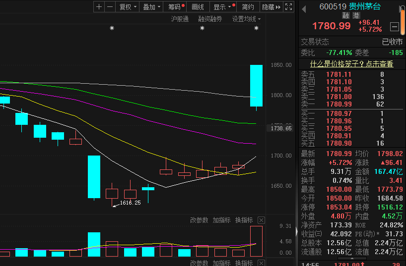Click the side panel splitter arrow
Viewport: 406px width, 266px height.
(297, 232)
